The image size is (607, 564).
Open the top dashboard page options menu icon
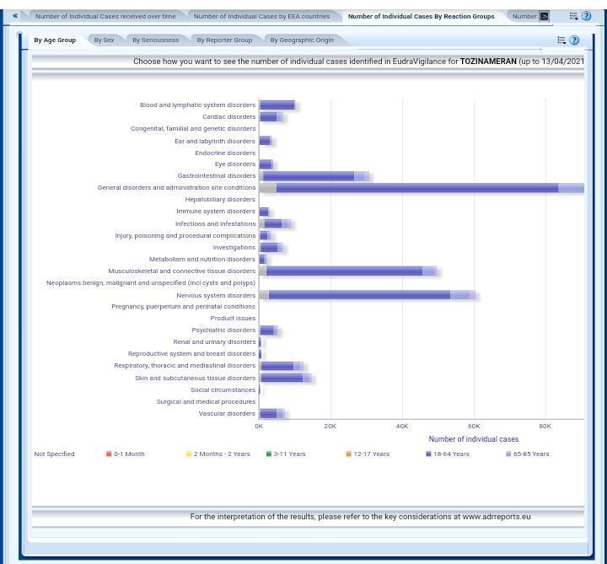point(574,16)
